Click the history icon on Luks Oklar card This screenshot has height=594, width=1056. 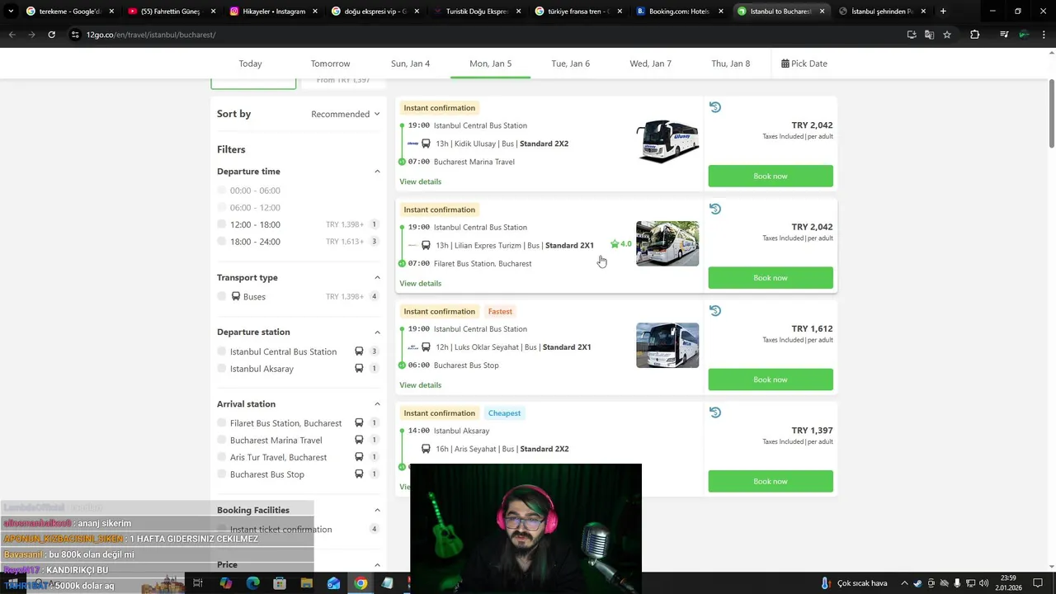click(x=715, y=311)
